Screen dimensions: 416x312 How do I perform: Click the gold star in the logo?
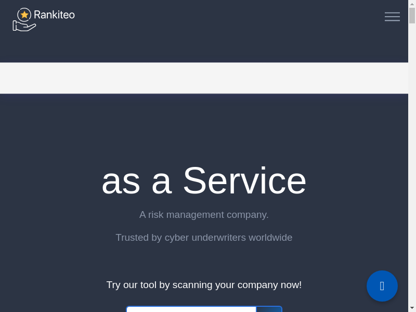[24, 15]
